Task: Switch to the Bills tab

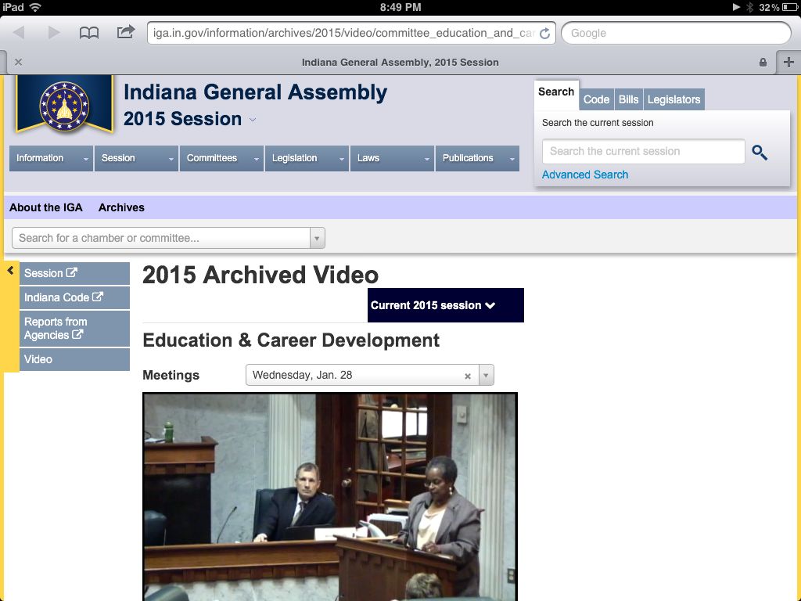Action: click(x=628, y=99)
